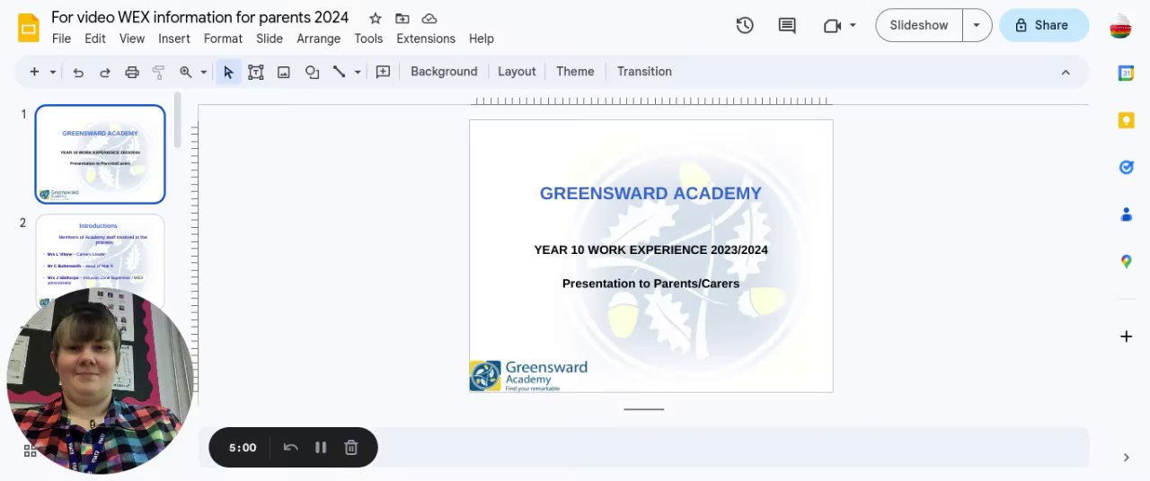Open Google Tasks side panel icon
The height and width of the screenshot is (481, 1150).
click(x=1126, y=167)
